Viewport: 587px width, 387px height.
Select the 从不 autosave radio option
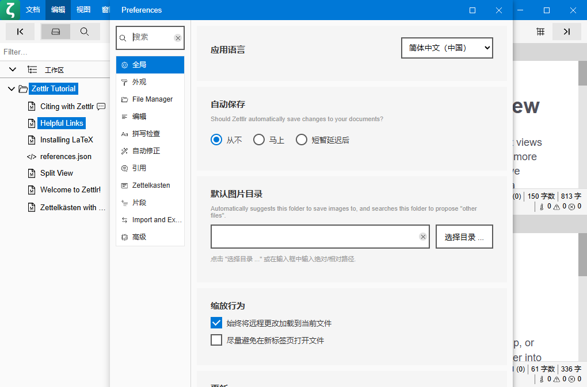(x=216, y=140)
